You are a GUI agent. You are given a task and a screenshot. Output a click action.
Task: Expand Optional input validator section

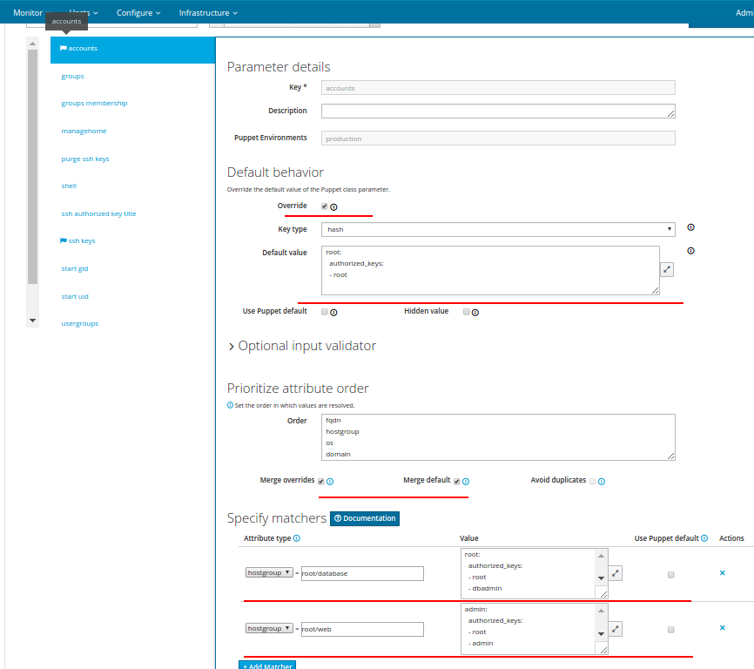click(302, 346)
